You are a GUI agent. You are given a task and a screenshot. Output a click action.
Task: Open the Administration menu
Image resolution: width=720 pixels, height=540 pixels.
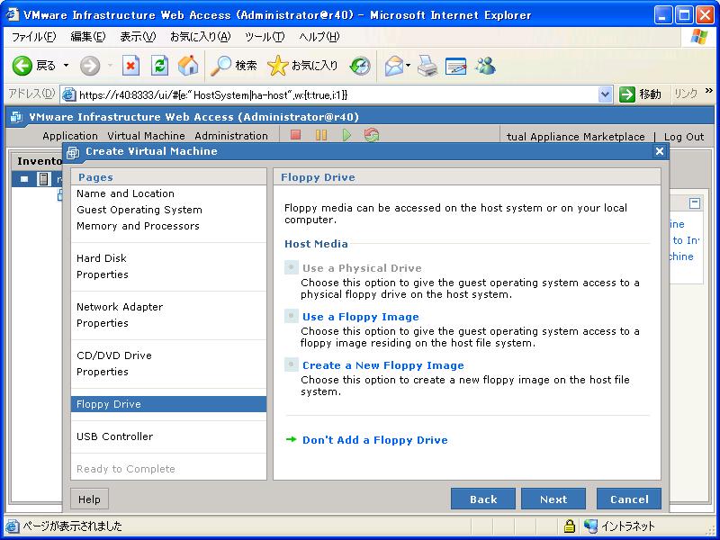(x=231, y=136)
